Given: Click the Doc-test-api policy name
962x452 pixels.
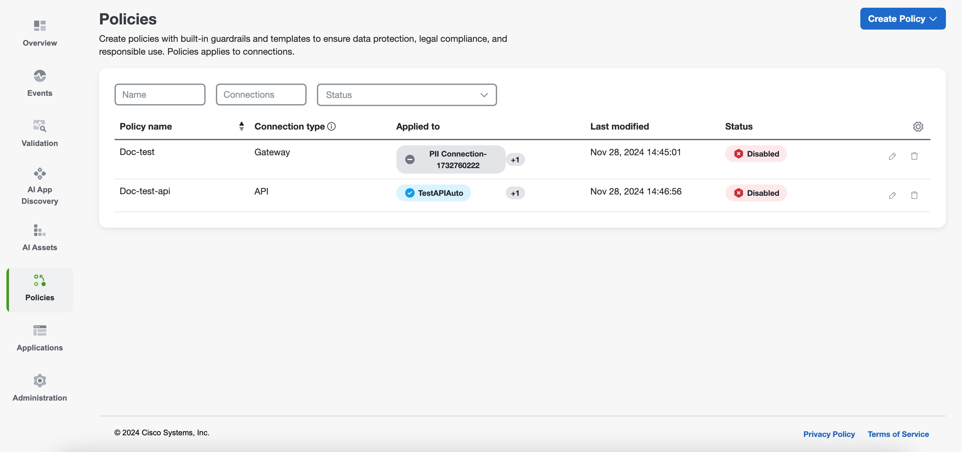Looking at the screenshot, I should (144, 191).
